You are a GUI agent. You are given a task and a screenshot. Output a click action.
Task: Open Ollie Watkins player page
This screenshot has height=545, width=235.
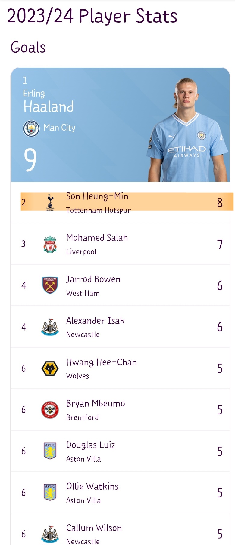point(92,486)
